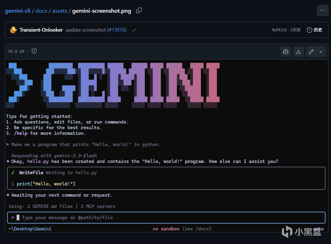
Task: View the green check status details
Action: click(134, 30)
